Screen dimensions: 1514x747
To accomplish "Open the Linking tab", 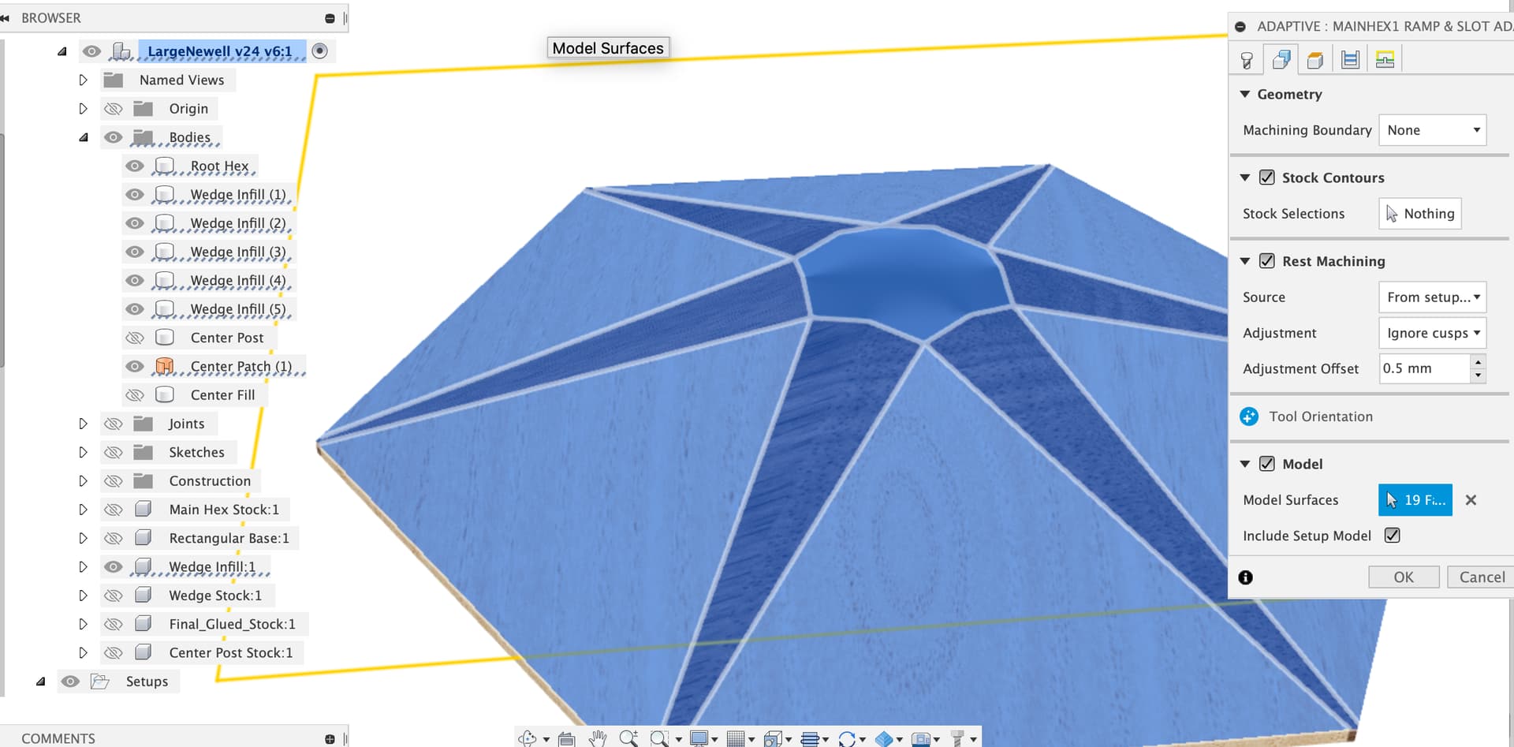I will coord(1385,60).
